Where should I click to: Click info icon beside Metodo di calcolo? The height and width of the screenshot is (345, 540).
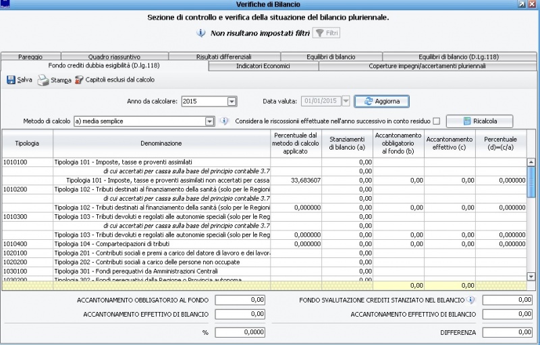tap(225, 121)
